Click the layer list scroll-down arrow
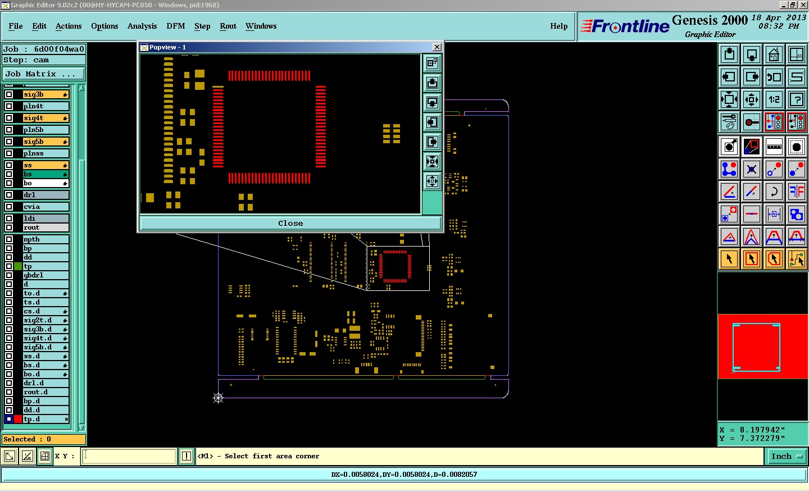The image size is (809, 492). pos(81,427)
